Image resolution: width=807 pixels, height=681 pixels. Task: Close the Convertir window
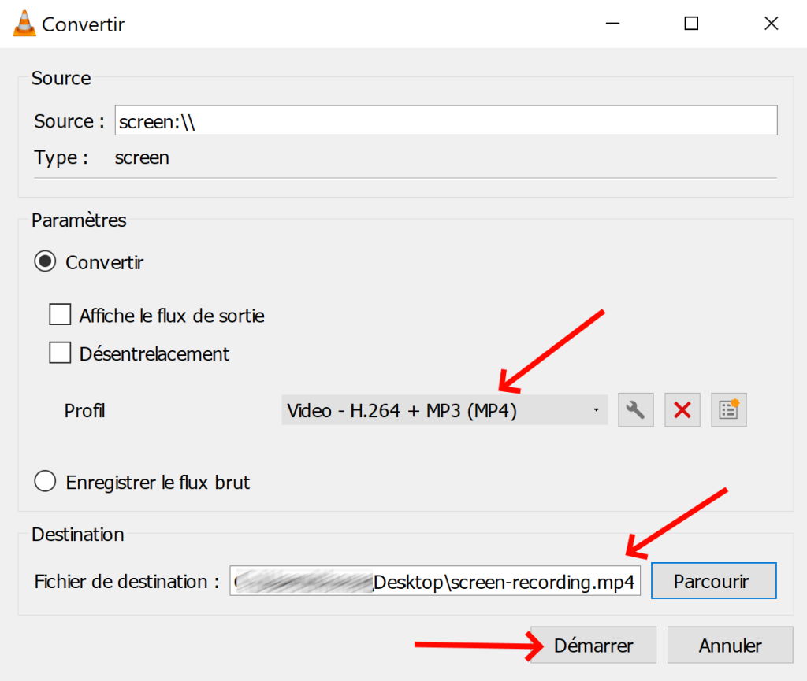pyautogui.click(x=771, y=24)
